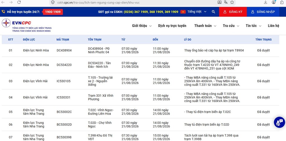This screenshot has height=141, width=286.
Task: Click Đã duyệt status in row 01
Action: point(263,51)
